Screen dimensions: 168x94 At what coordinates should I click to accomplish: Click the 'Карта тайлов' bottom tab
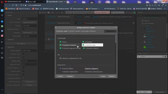pos(160,92)
